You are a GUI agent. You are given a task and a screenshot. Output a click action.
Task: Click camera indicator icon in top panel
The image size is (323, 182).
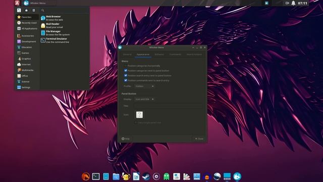pos(287,3)
